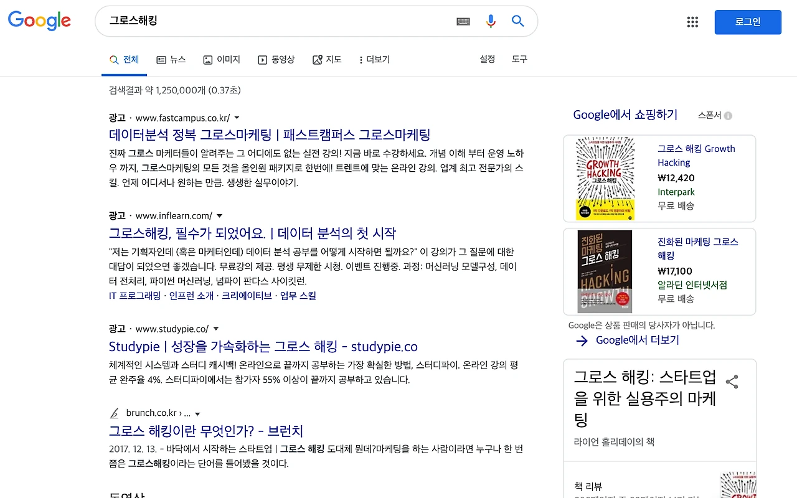Screen dimensions: 797x498
Task: Open the Google apps grid
Action: click(692, 22)
